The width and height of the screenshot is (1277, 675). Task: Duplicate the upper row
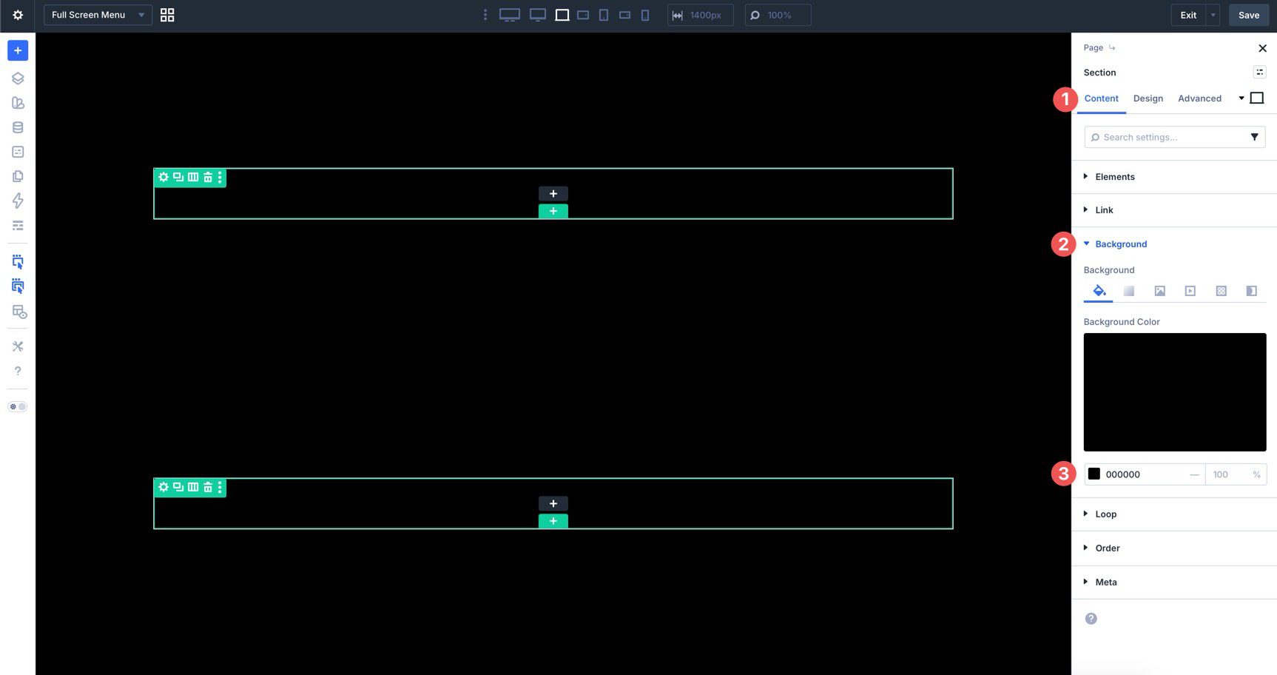point(178,177)
